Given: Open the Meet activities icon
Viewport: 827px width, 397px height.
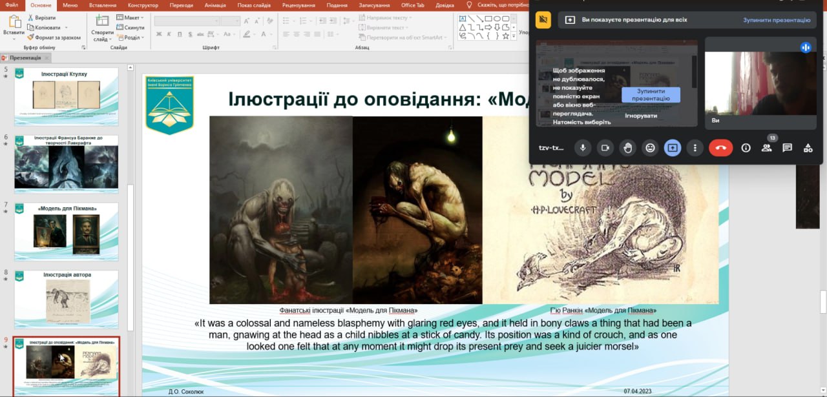Looking at the screenshot, I should [808, 148].
